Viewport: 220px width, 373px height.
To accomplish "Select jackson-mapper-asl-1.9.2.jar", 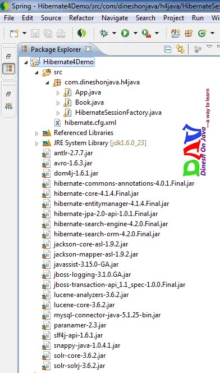I will (90, 254).
